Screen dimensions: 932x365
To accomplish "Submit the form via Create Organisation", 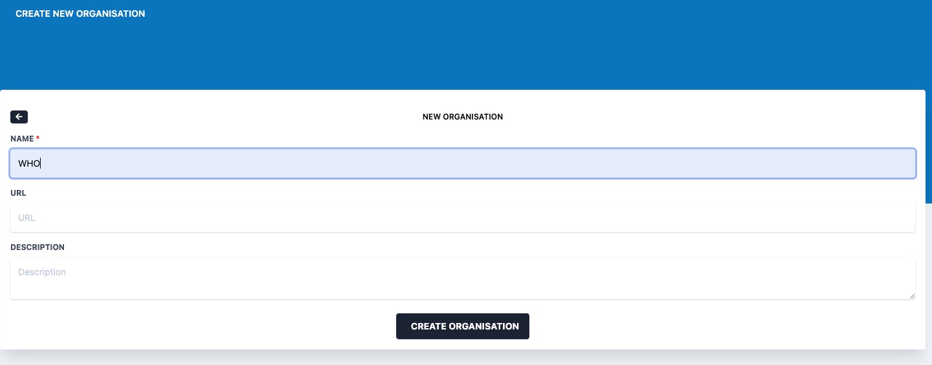I will [x=463, y=326].
